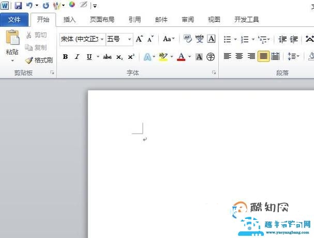Image resolution: width=314 pixels, height=238 pixels.
Task: Align text left
Action: point(227,56)
